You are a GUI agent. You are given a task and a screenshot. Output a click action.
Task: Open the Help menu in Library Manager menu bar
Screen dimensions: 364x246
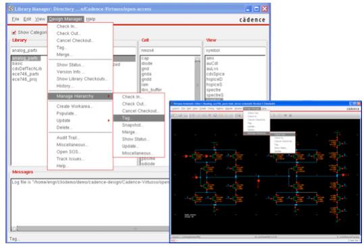pyautogui.click(x=90, y=19)
